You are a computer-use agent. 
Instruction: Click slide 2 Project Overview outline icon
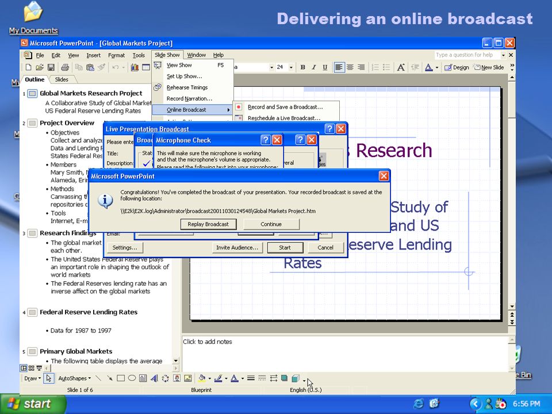(32, 123)
